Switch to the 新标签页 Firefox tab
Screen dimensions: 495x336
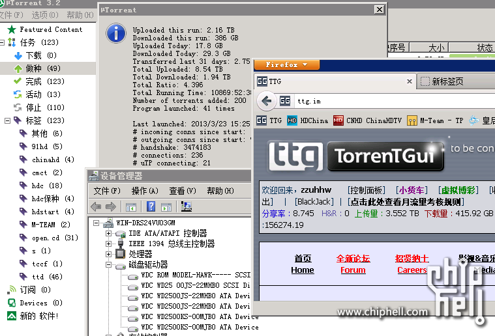[456, 81]
